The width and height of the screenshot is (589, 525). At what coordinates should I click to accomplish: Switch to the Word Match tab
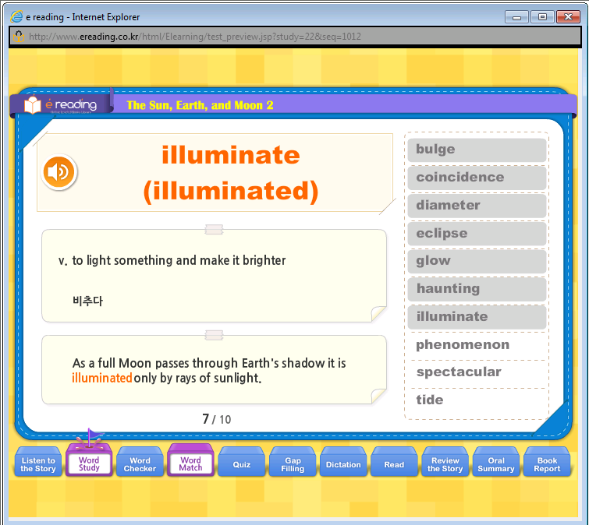coord(191,461)
